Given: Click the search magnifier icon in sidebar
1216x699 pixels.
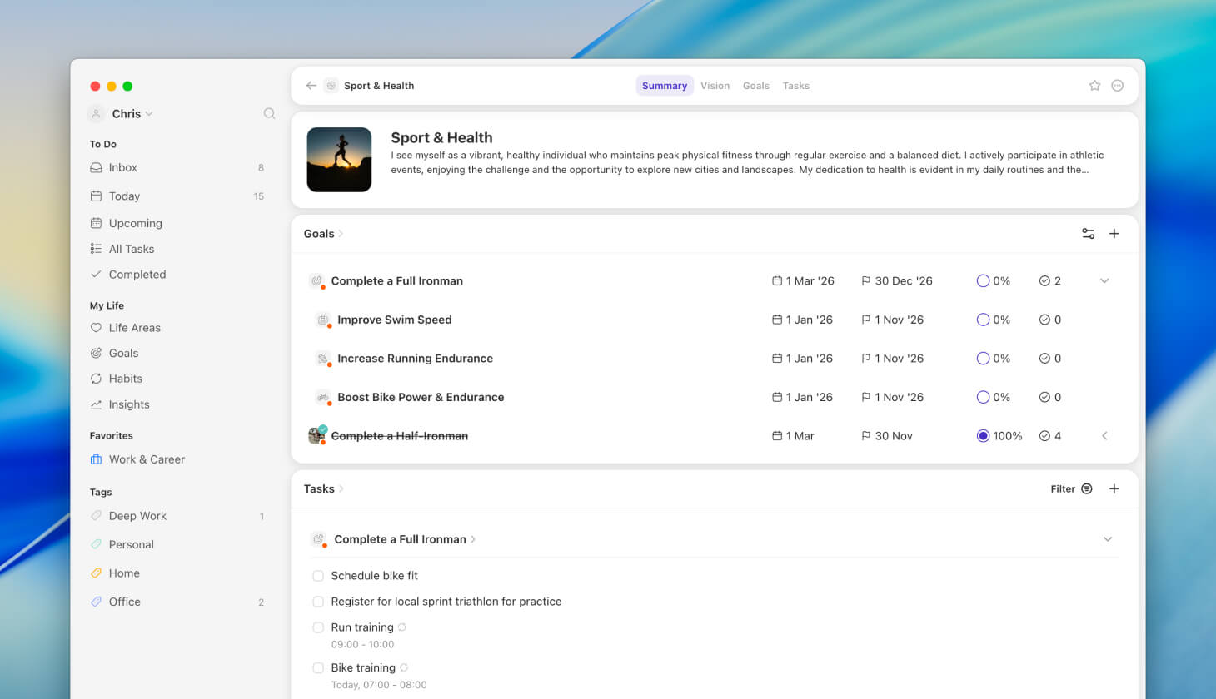Looking at the screenshot, I should tap(269, 113).
